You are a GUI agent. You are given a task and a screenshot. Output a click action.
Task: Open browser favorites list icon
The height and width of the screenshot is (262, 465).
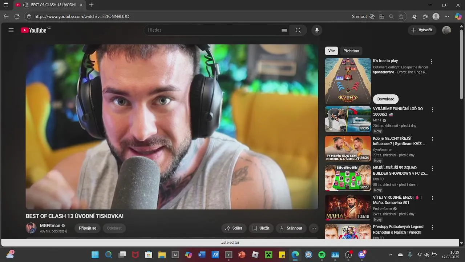click(x=425, y=16)
